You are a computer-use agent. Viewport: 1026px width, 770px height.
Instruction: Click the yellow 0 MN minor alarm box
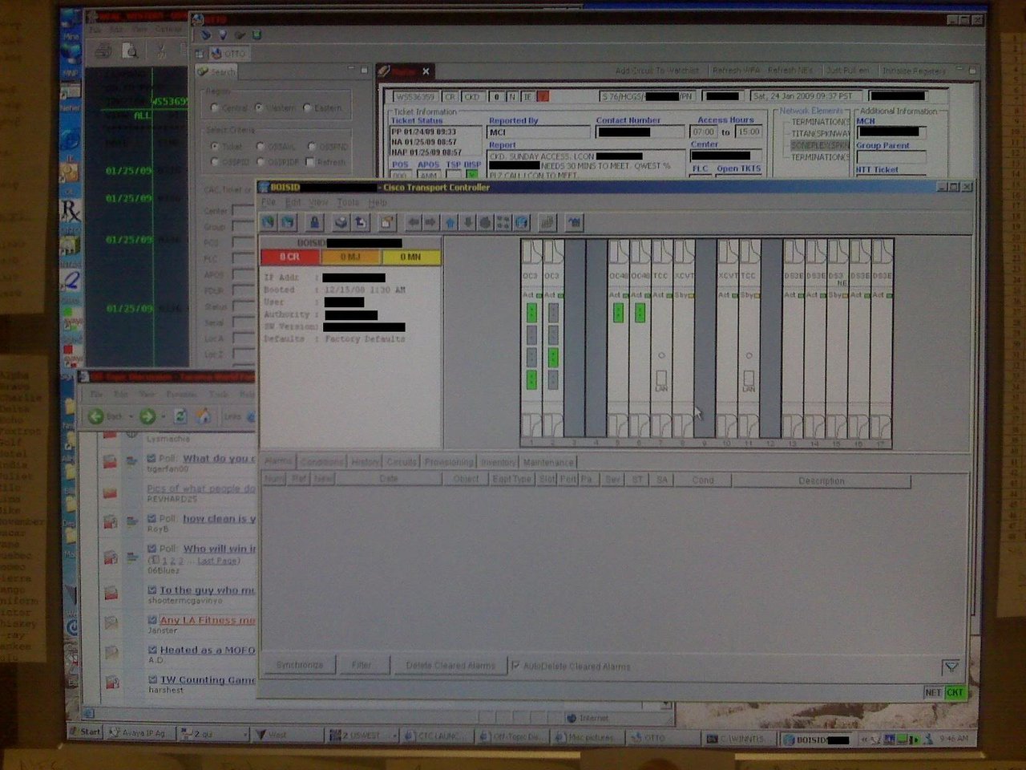410,257
